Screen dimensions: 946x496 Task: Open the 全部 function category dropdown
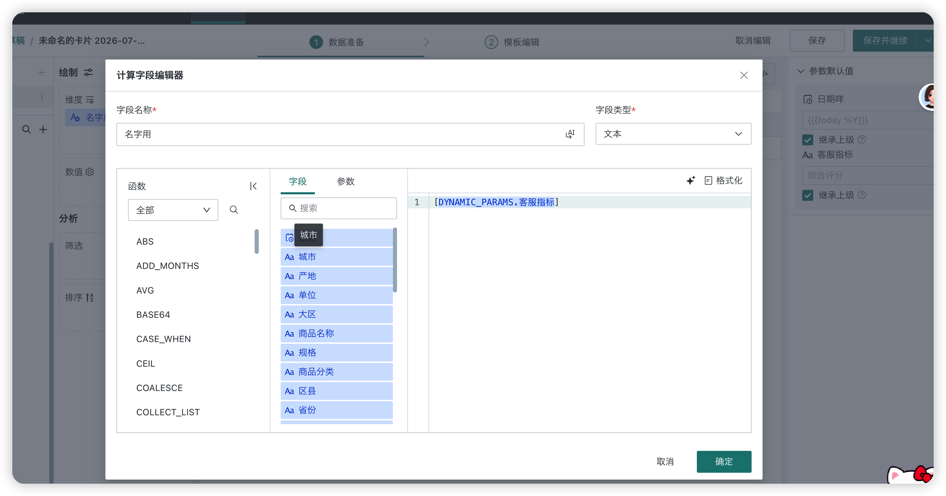coord(173,210)
